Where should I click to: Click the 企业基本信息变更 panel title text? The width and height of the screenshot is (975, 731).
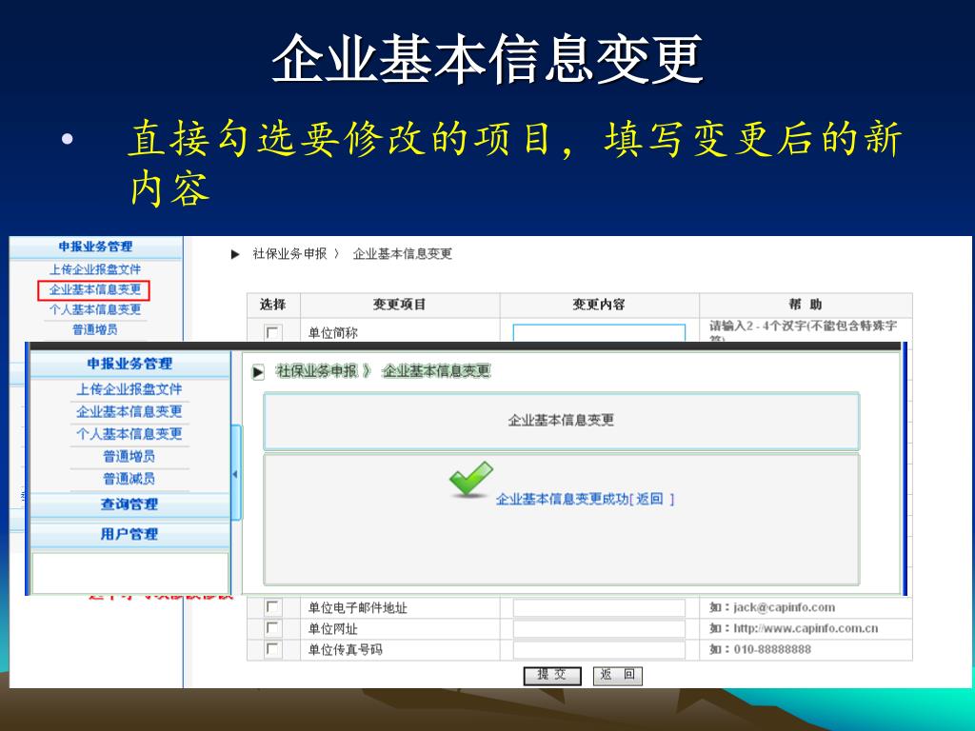pyautogui.click(x=561, y=420)
